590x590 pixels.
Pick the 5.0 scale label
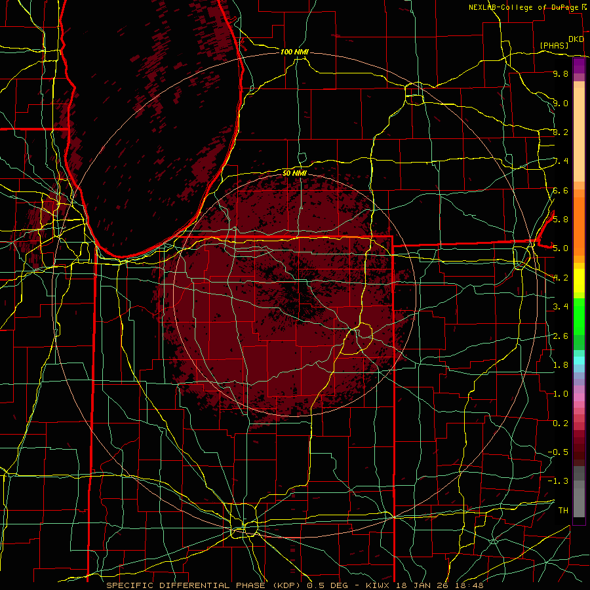click(560, 248)
